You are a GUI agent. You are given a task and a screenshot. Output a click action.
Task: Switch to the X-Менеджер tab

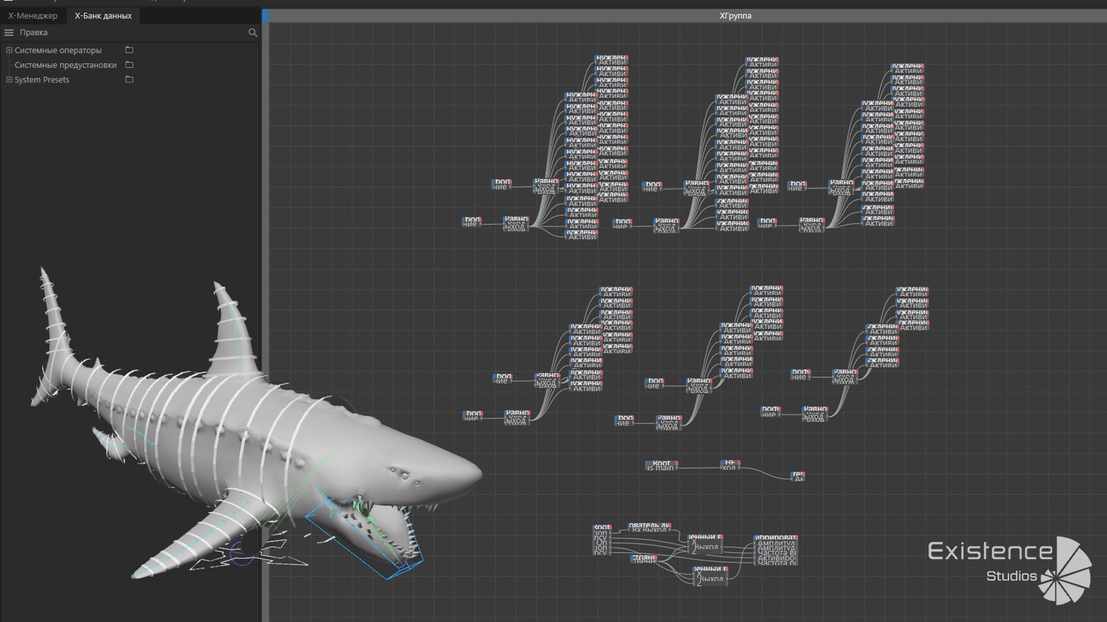click(x=33, y=16)
